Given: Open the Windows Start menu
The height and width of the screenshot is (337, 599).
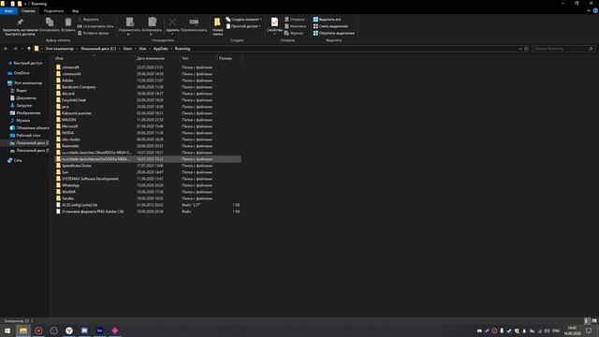Looking at the screenshot, I should coord(7,330).
